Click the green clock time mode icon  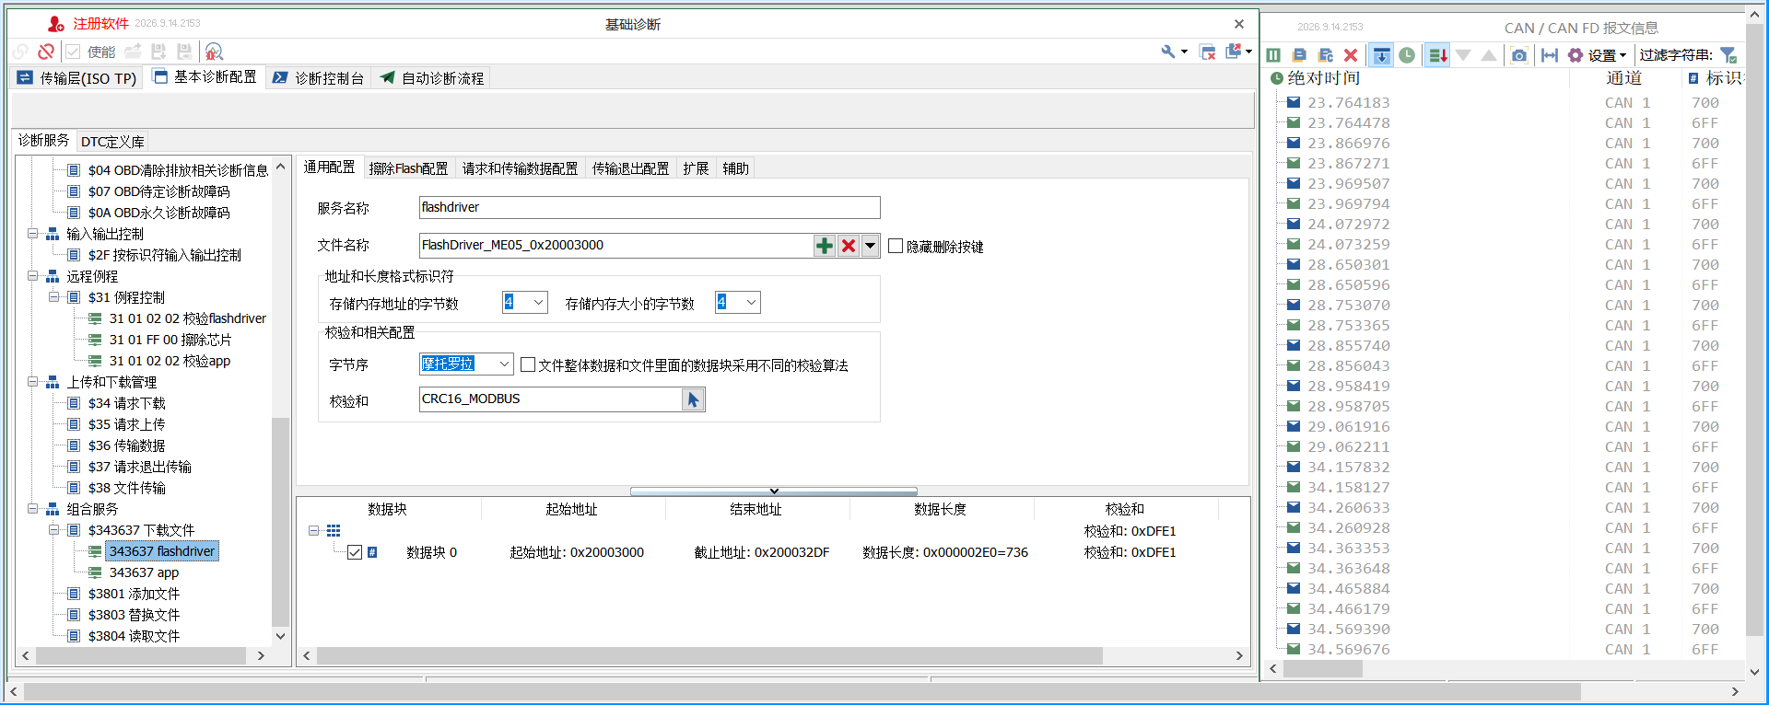coord(1407,55)
